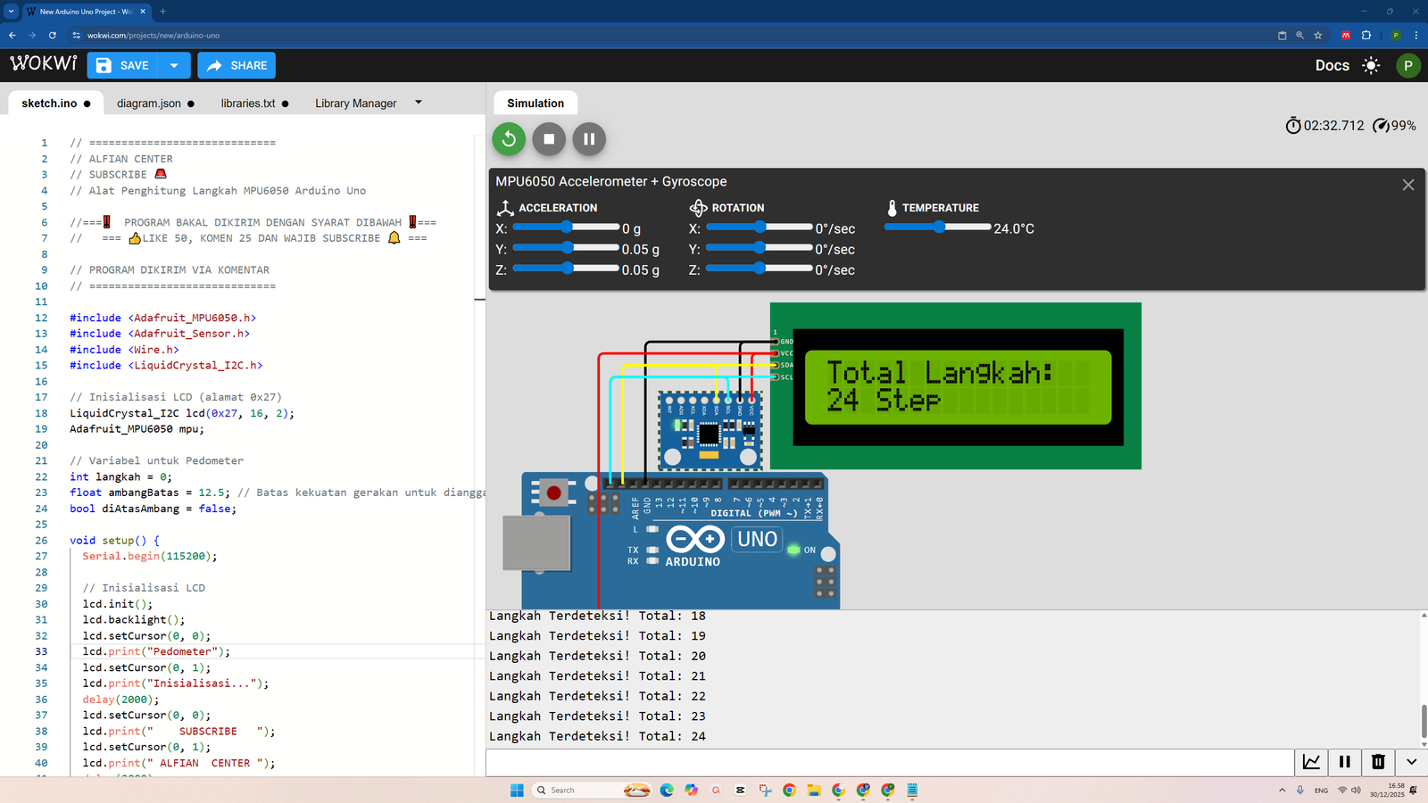Clear the serial monitor with trash icon

1378,762
